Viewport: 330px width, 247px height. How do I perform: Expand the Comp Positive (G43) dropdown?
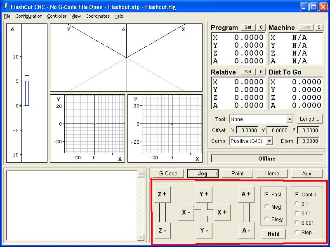pyautogui.click(x=269, y=141)
